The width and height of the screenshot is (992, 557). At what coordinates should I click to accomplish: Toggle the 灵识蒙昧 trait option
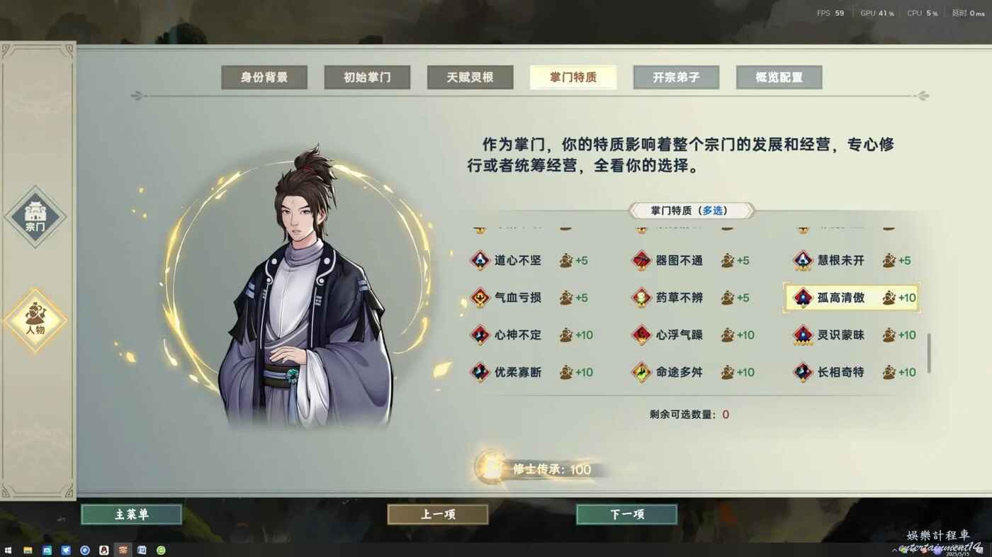tap(855, 334)
